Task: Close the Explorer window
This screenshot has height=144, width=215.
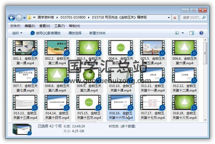Action: click(x=203, y=10)
